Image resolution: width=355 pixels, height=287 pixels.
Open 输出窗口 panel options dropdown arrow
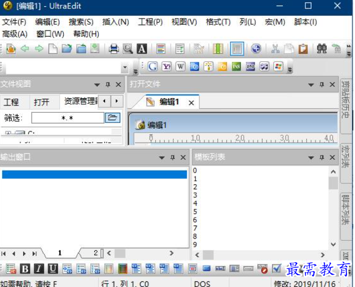click(161, 157)
